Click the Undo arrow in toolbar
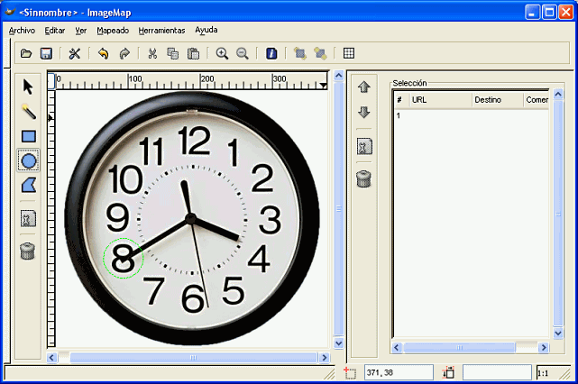The height and width of the screenshot is (384, 578). point(103,54)
